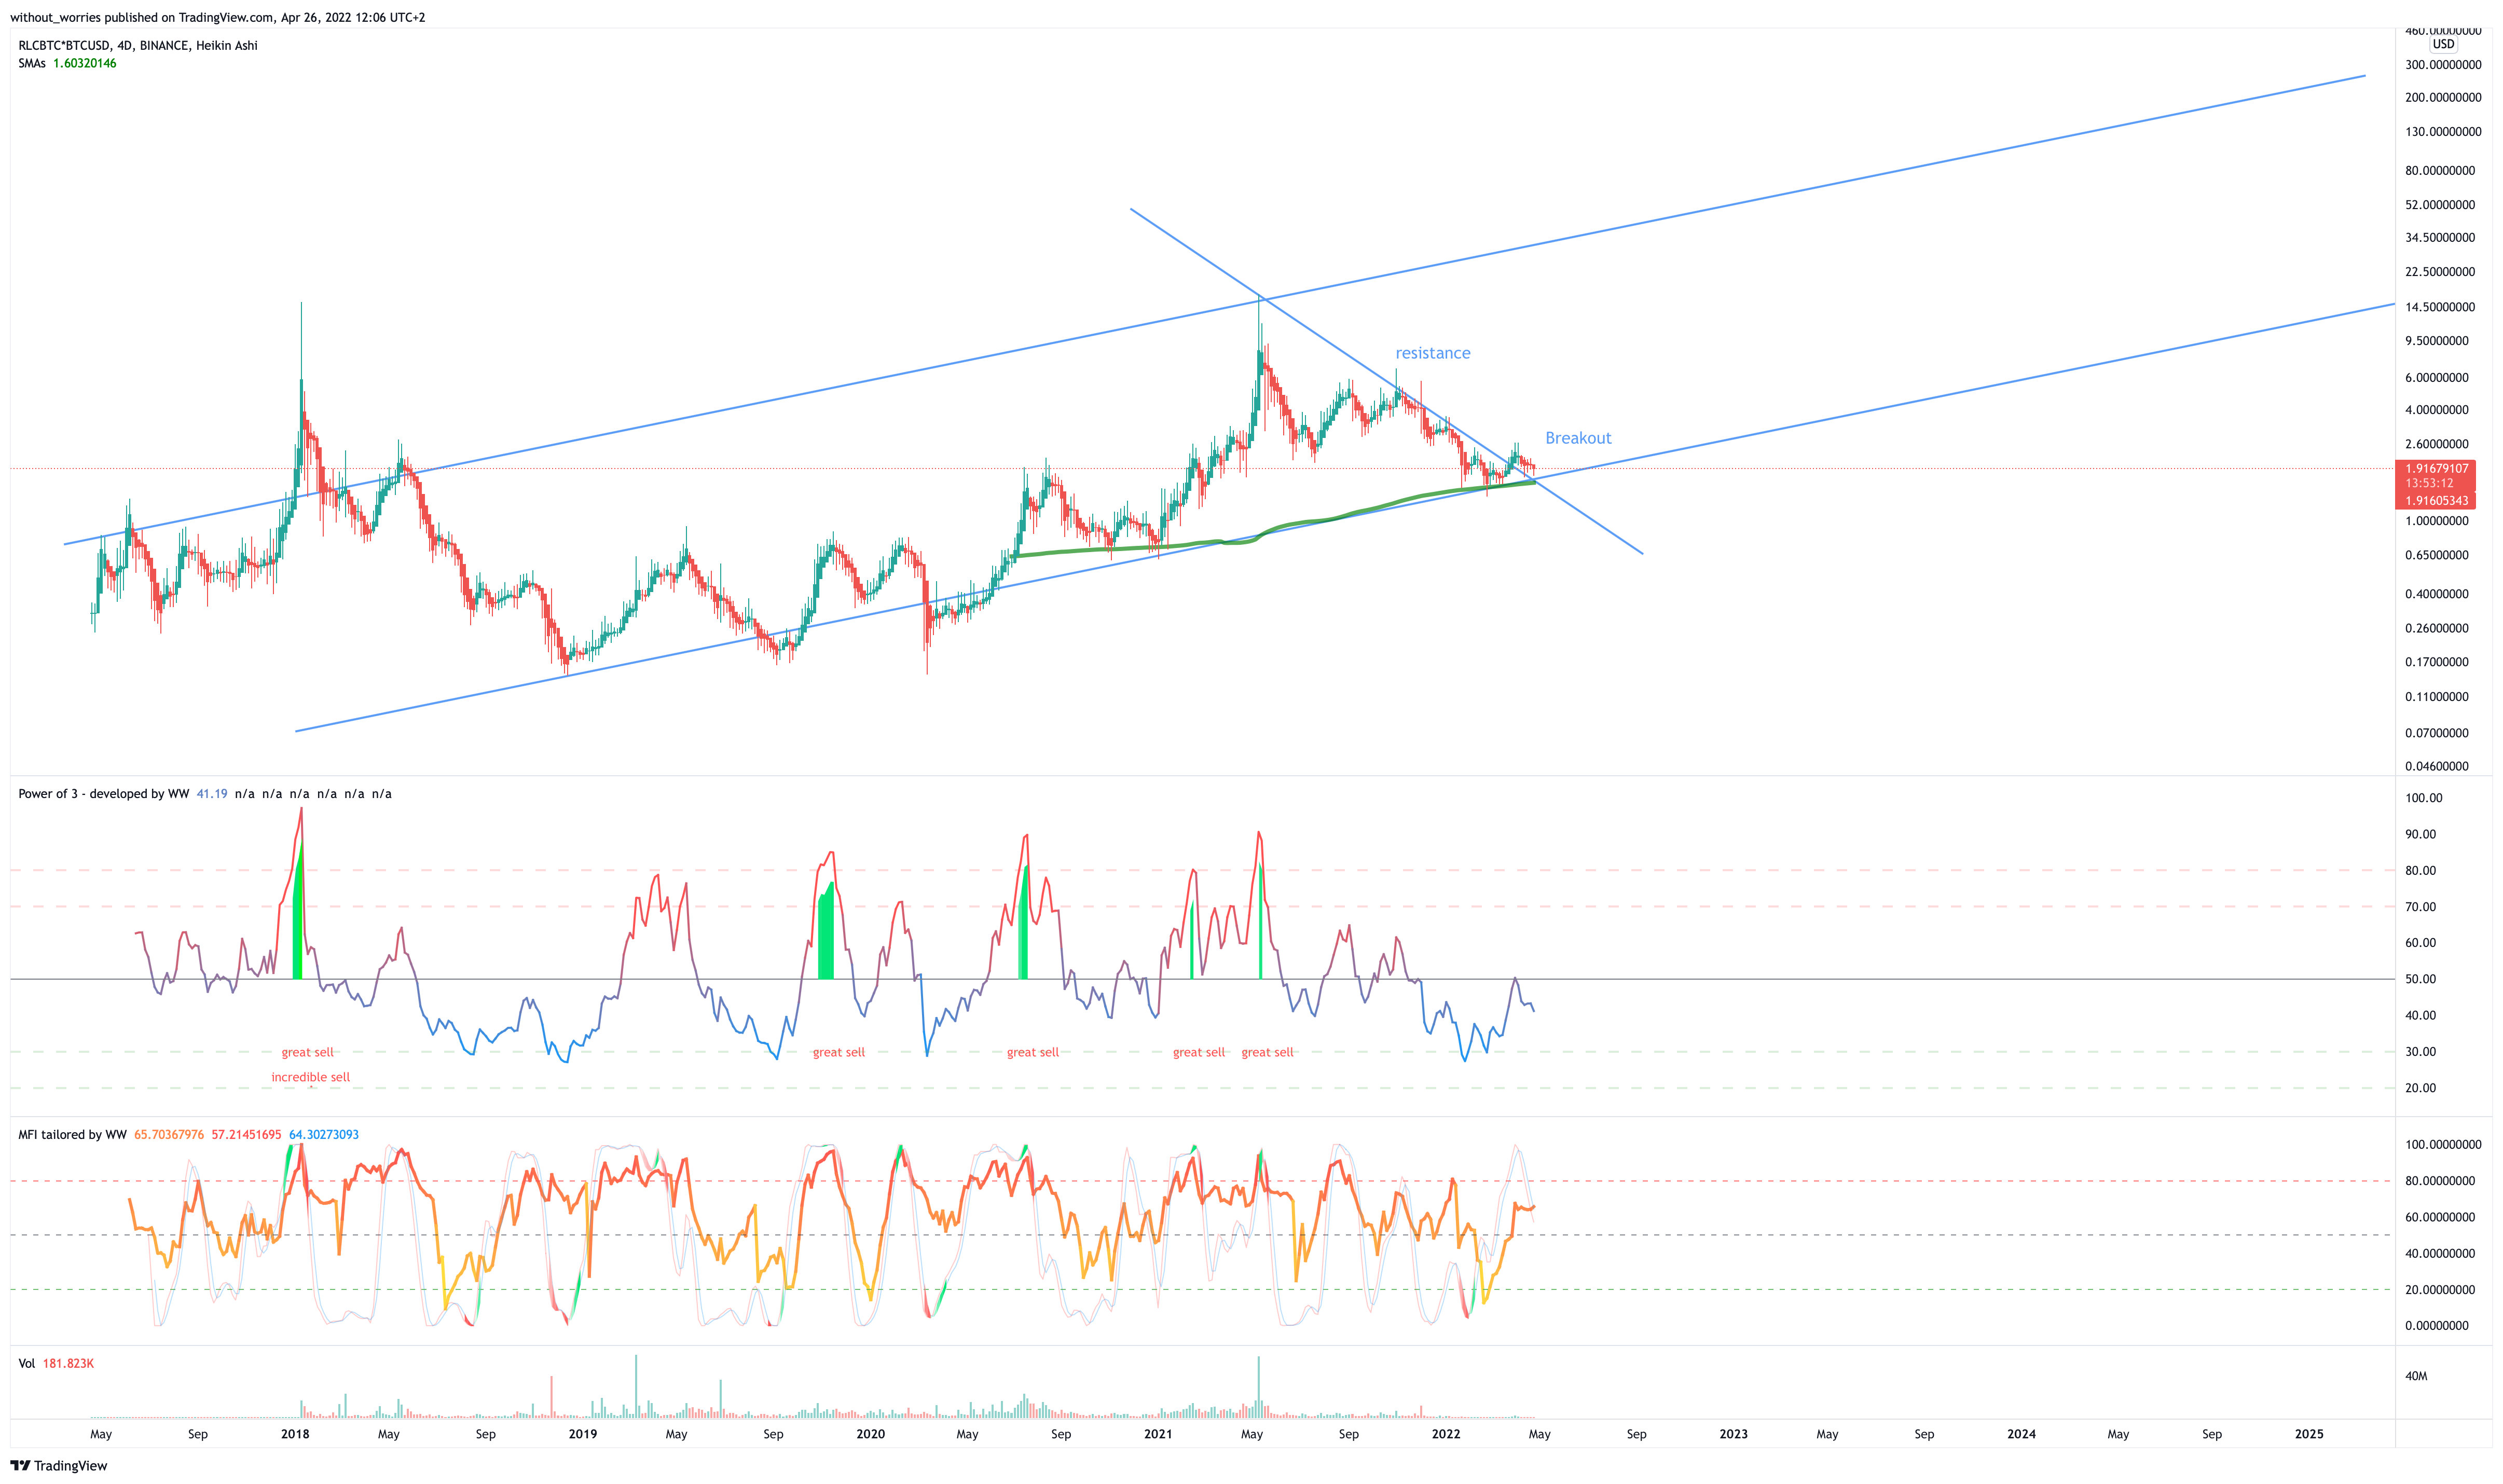
Task: Click the 2019 label on time axis
Action: pos(583,1434)
